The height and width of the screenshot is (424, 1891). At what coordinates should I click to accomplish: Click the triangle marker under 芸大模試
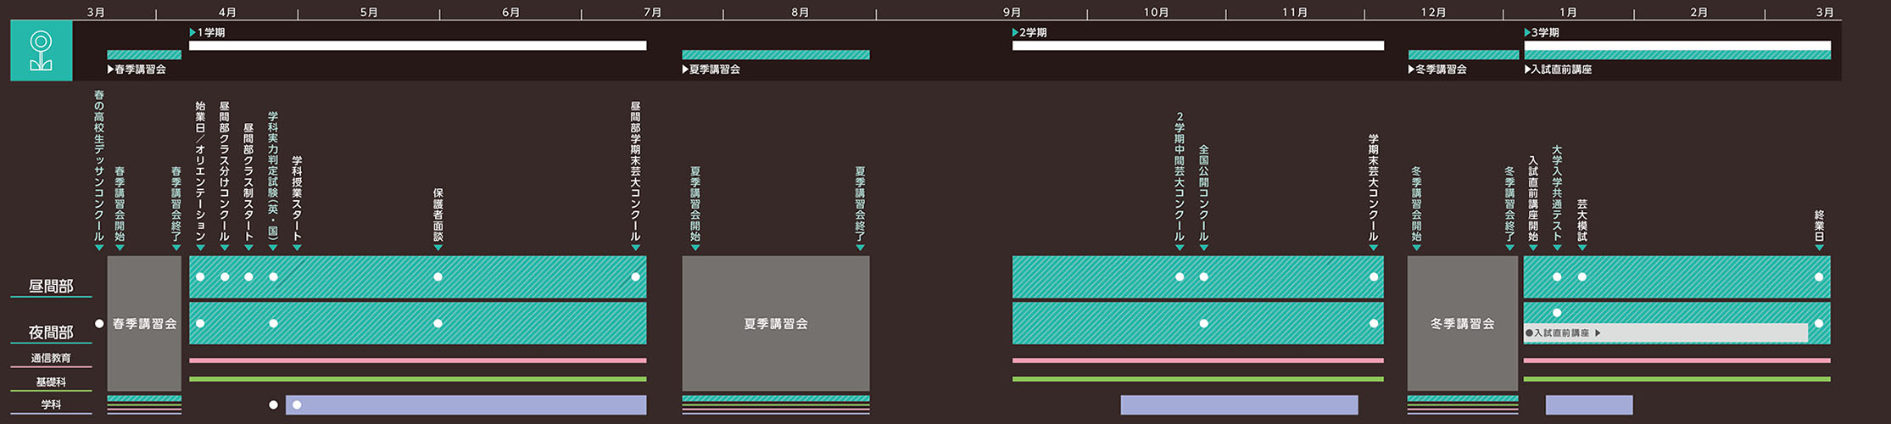click(x=1581, y=248)
